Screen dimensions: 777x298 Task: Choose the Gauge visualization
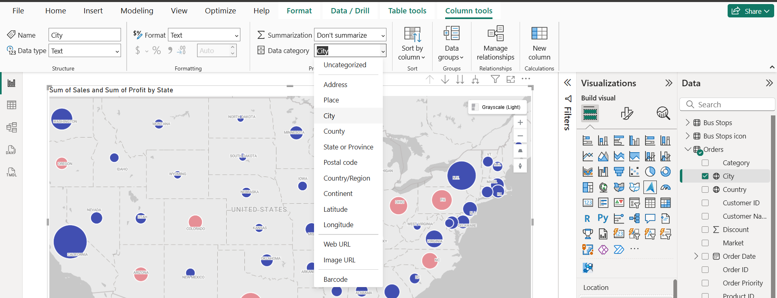tap(665, 187)
